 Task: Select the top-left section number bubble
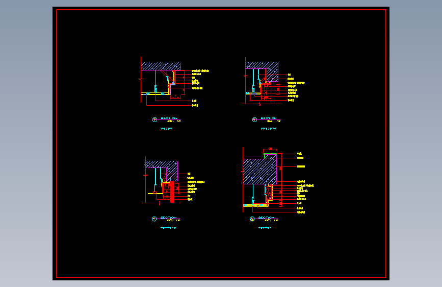click(154, 120)
